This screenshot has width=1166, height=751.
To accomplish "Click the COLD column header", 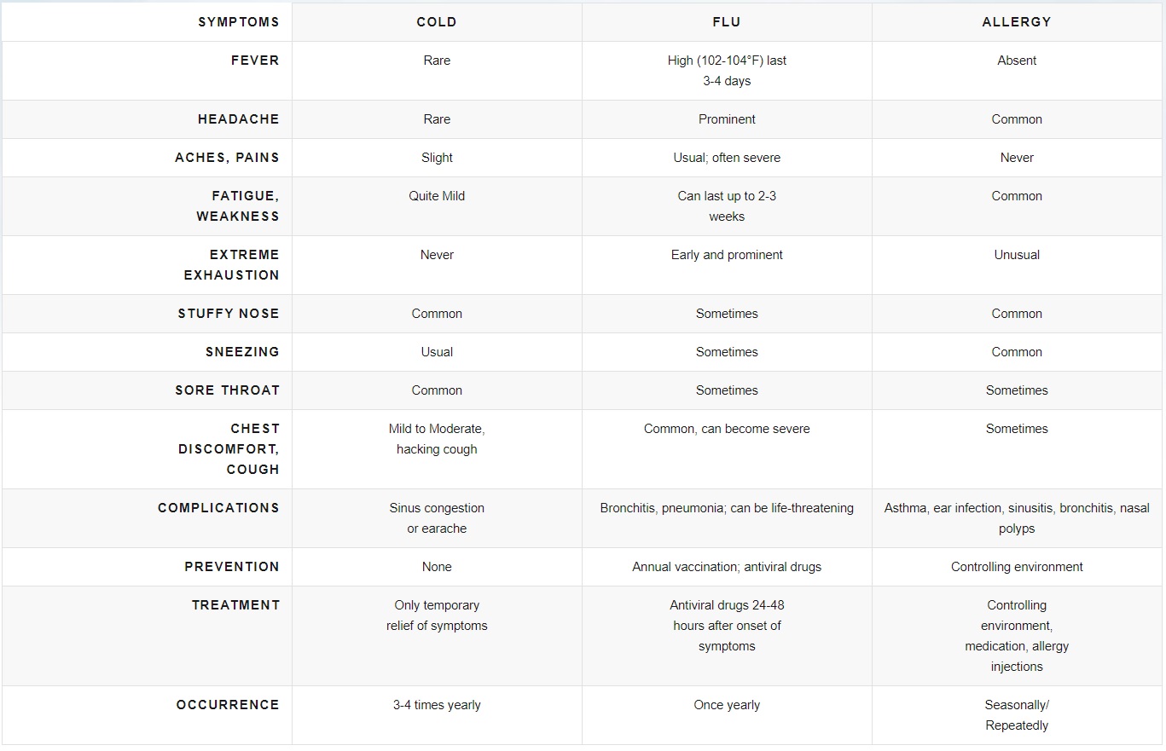I will (437, 22).
